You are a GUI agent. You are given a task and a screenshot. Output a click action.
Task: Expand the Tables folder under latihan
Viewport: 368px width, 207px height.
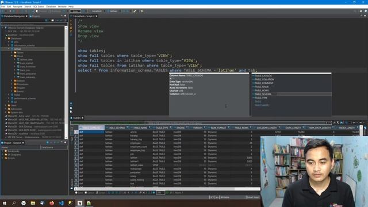pyautogui.click(x=11, y=52)
